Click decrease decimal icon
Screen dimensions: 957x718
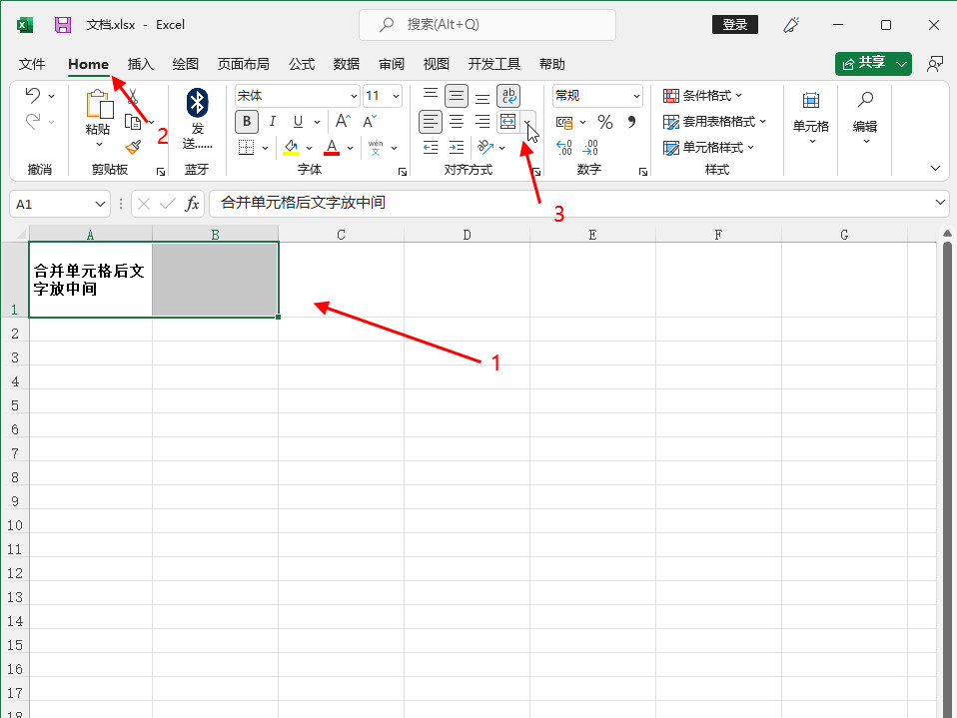click(590, 147)
